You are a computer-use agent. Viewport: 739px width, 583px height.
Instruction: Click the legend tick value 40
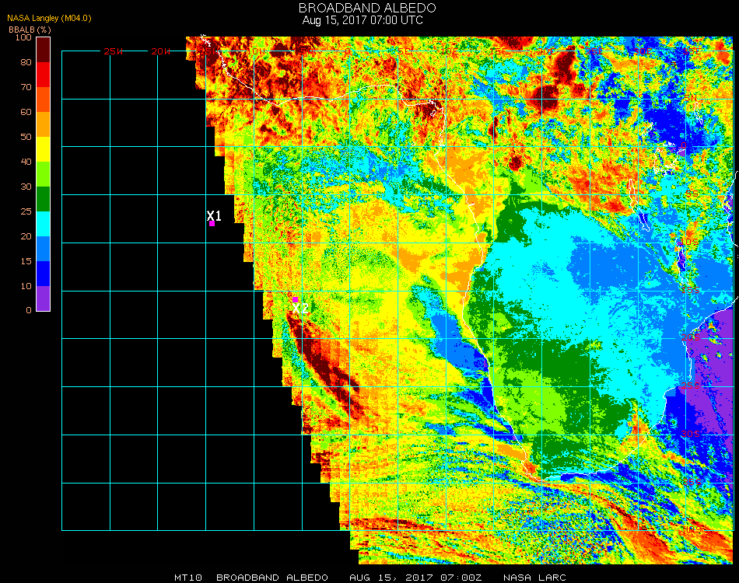point(26,162)
